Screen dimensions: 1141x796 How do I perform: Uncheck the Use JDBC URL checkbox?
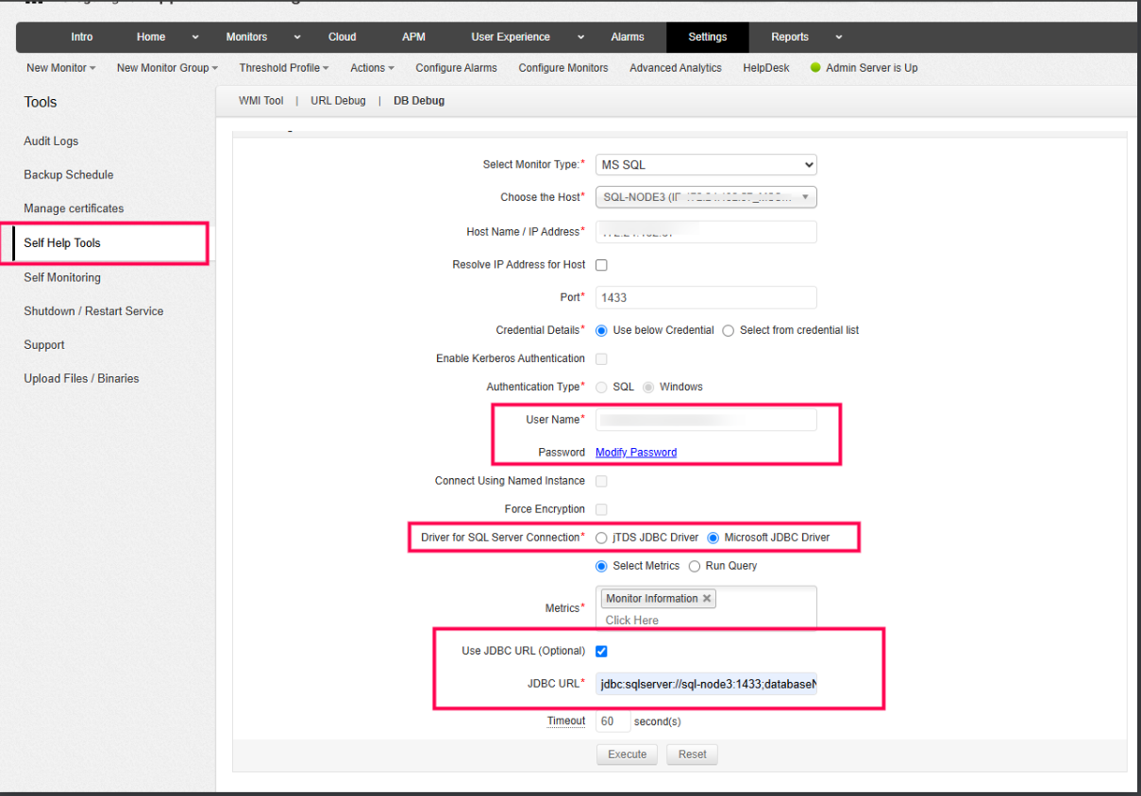(601, 652)
